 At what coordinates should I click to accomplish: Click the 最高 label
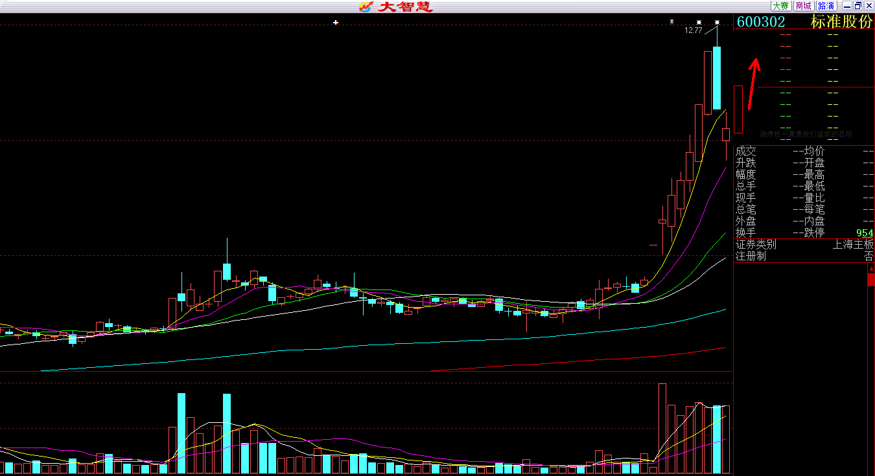click(x=815, y=174)
